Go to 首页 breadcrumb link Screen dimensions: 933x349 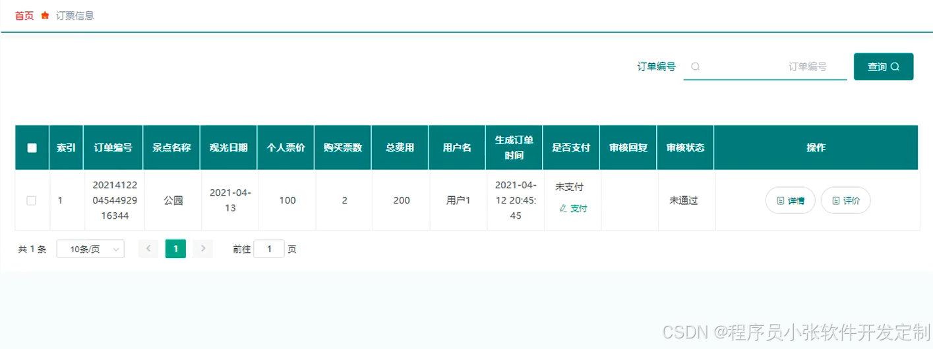pyautogui.click(x=24, y=15)
